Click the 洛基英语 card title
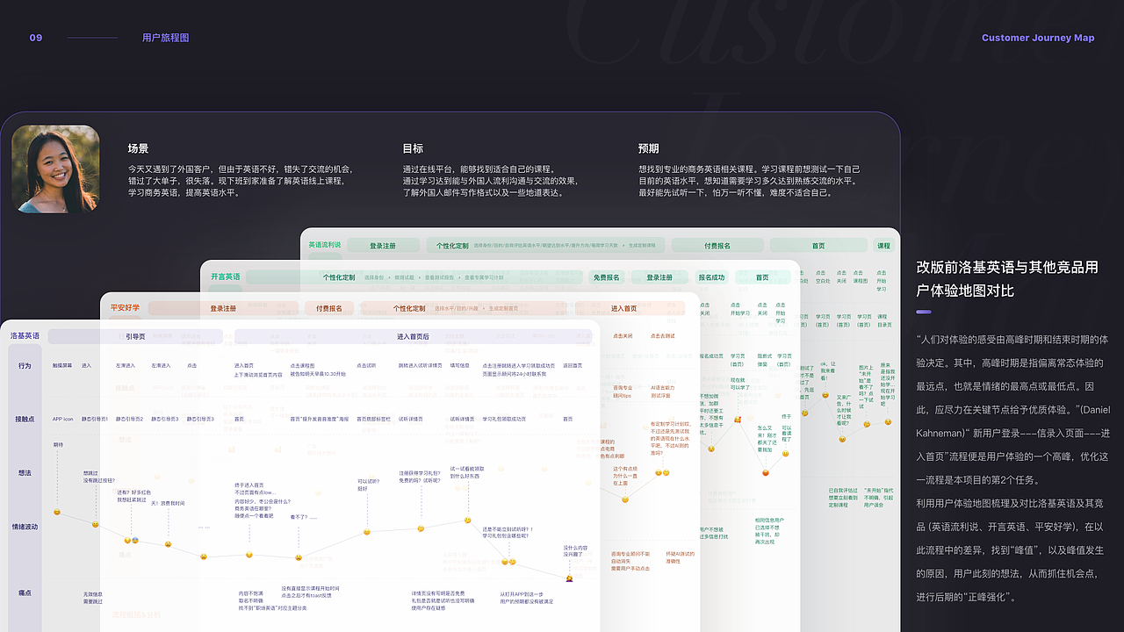Viewport: 1124px width, 632px height. [25, 335]
